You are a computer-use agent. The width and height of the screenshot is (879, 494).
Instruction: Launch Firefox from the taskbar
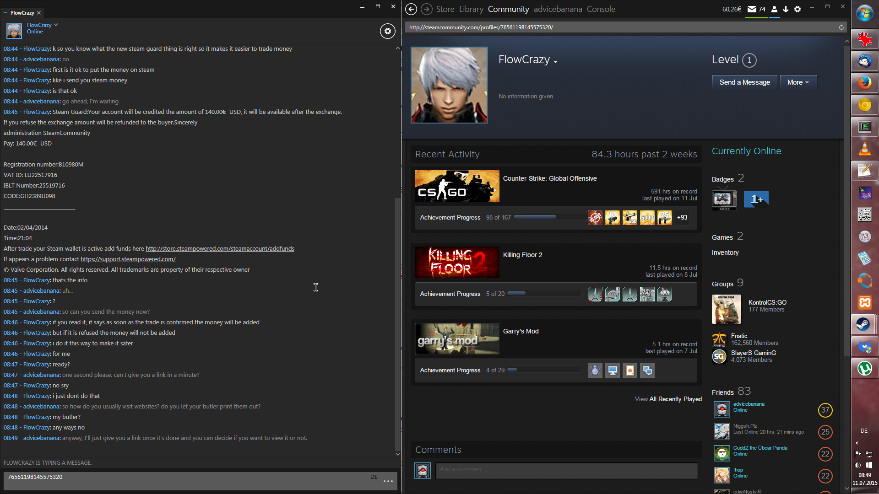point(864,83)
